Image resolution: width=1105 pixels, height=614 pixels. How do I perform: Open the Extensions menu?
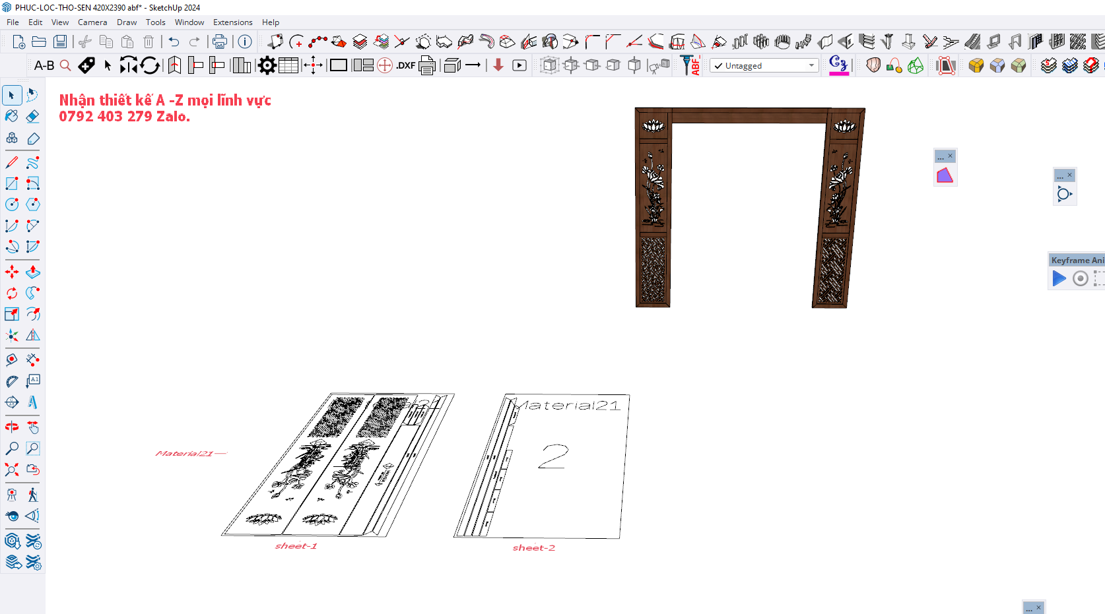click(x=232, y=22)
